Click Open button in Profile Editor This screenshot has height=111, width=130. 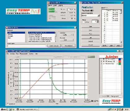(x=91, y=27)
